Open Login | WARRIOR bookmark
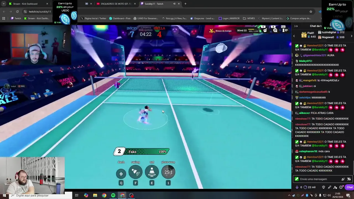Viewport: 354px width, 199px height. [x=229, y=19]
